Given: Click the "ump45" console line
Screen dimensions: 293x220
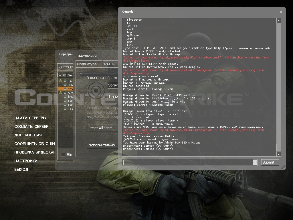Looking at the screenshot, I should [131, 39].
